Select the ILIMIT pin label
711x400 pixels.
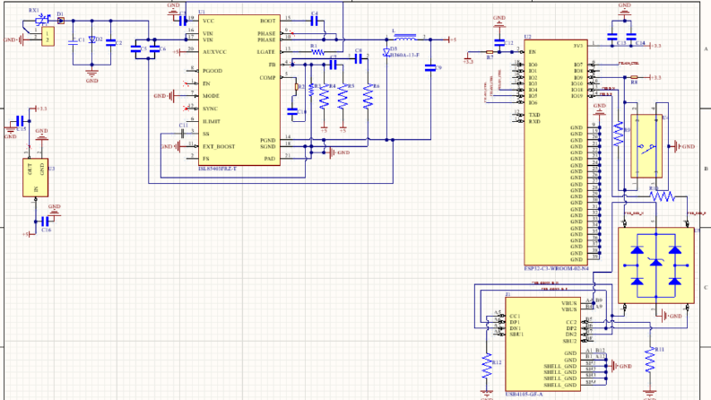coord(212,122)
